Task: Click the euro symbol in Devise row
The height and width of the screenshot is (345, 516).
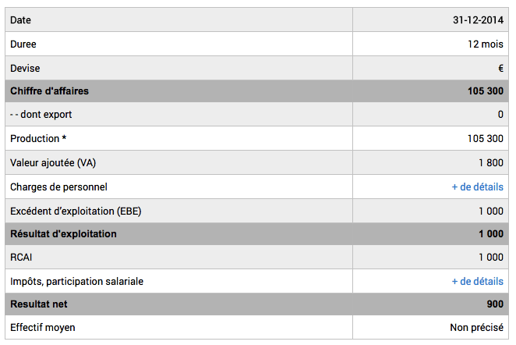Action: [500, 68]
